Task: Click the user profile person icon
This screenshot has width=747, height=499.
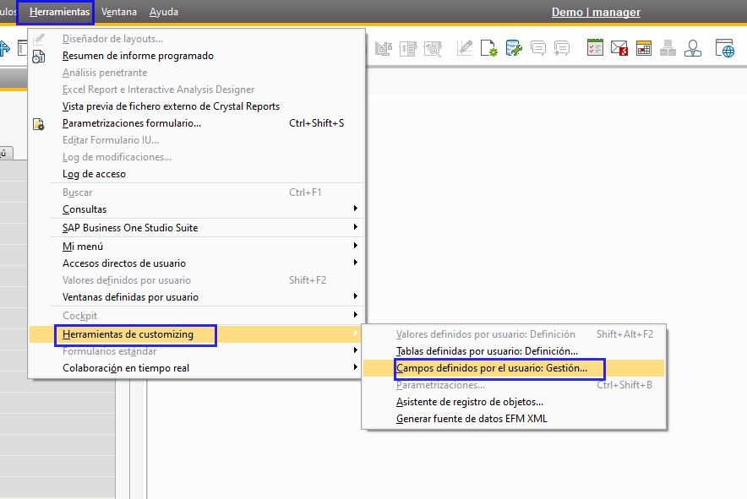Action: [693, 48]
